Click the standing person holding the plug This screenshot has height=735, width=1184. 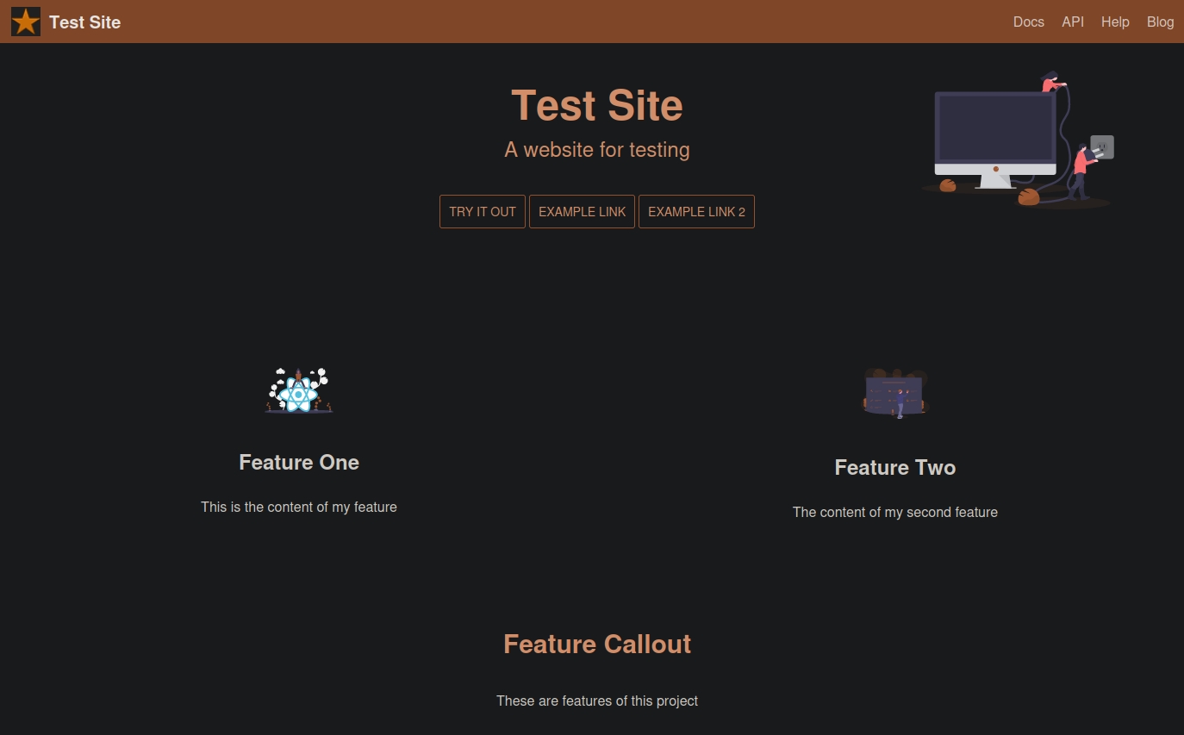pos(1080,172)
